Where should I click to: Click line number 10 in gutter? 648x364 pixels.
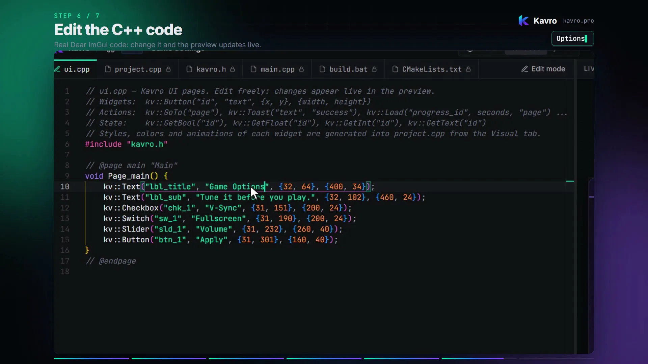(x=65, y=187)
